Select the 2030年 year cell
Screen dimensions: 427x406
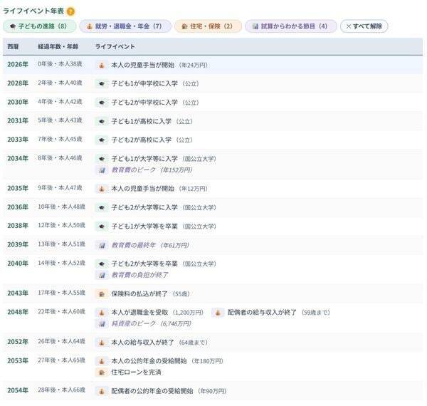(x=18, y=102)
